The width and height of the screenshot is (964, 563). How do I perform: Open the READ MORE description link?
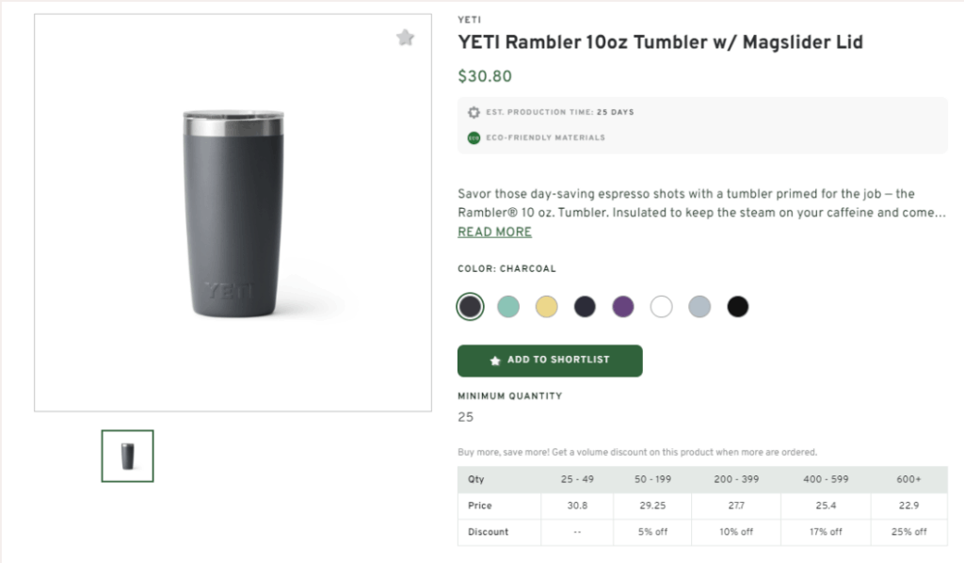tap(494, 232)
